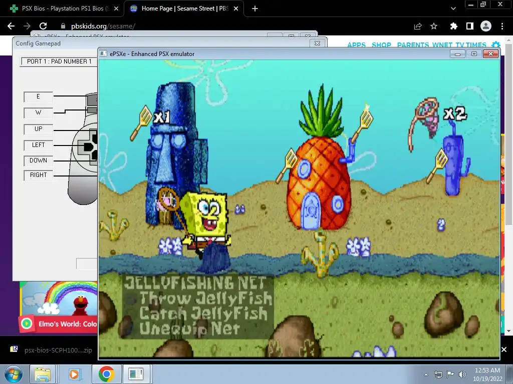
Task: Click the pineapple house door
Action: tap(312, 210)
